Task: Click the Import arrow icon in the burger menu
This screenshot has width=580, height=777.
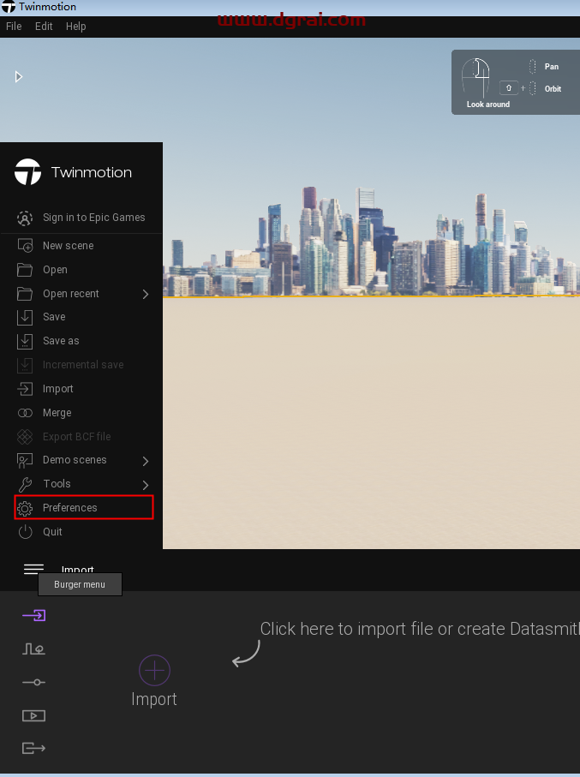Action: coord(25,389)
